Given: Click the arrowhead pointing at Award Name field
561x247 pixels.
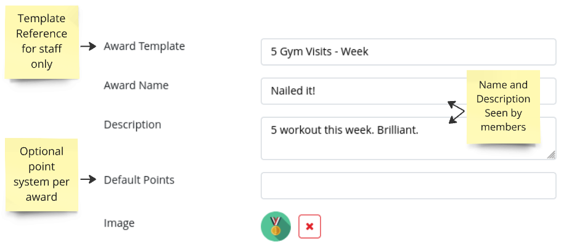Looking at the screenshot, I should (x=451, y=103).
